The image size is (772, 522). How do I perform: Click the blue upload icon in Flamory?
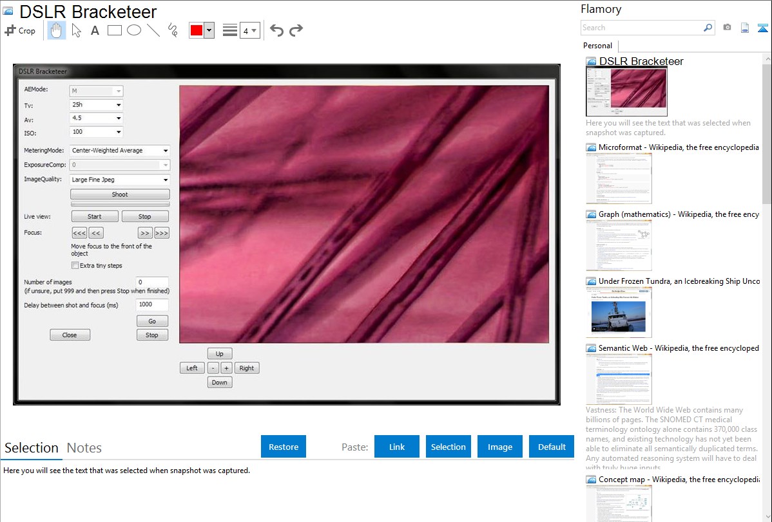pos(762,28)
